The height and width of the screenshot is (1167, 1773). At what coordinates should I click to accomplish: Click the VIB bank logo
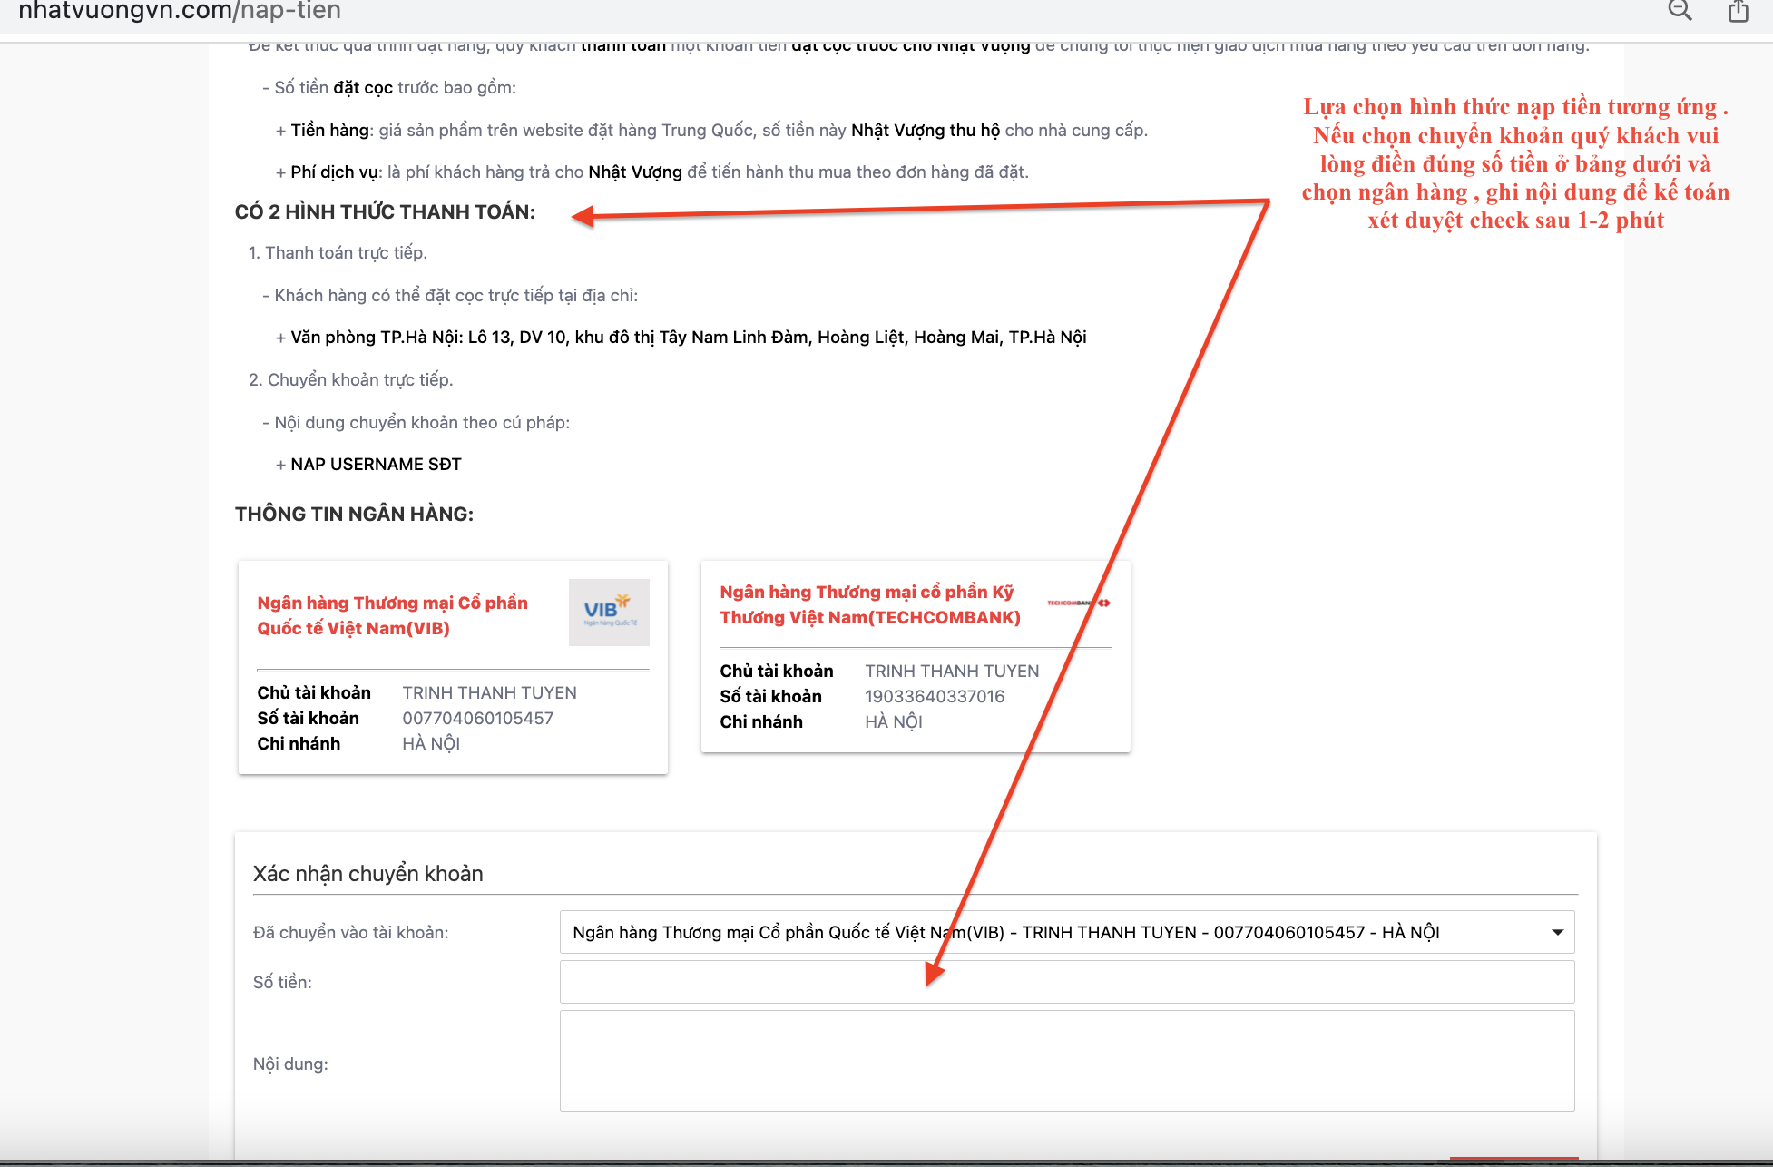point(609,613)
